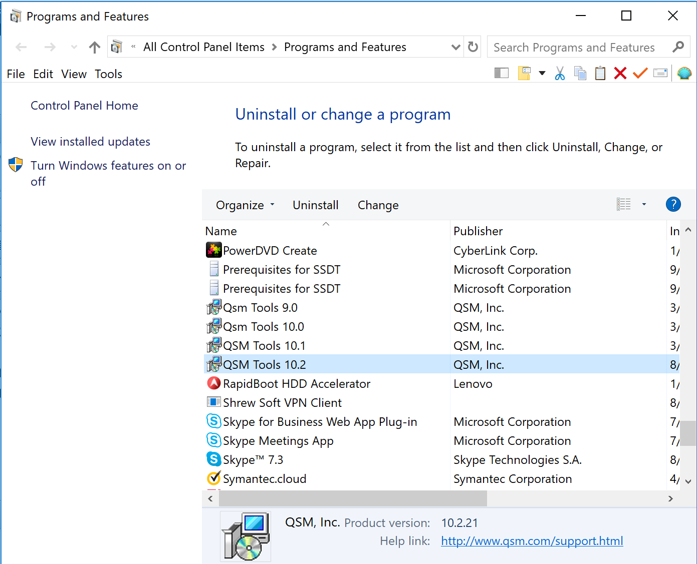The image size is (697, 564).
Task: Click the vertical scrollbar down arrow
Action: (688, 481)
